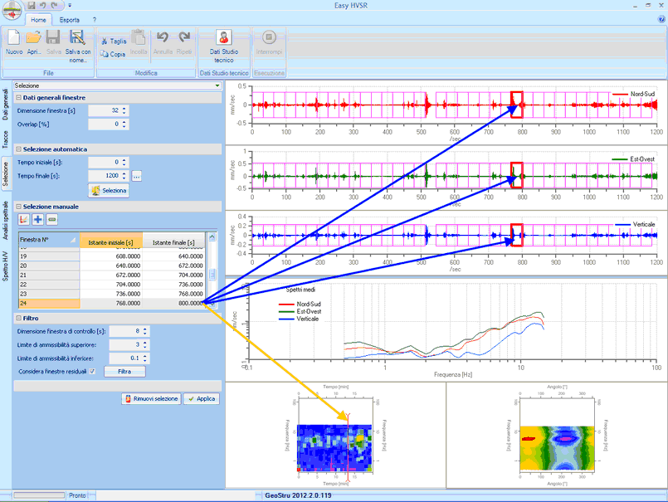This screenshot has width=668, height=502.
Task: Click the Applica button
Action: point(202,399)
